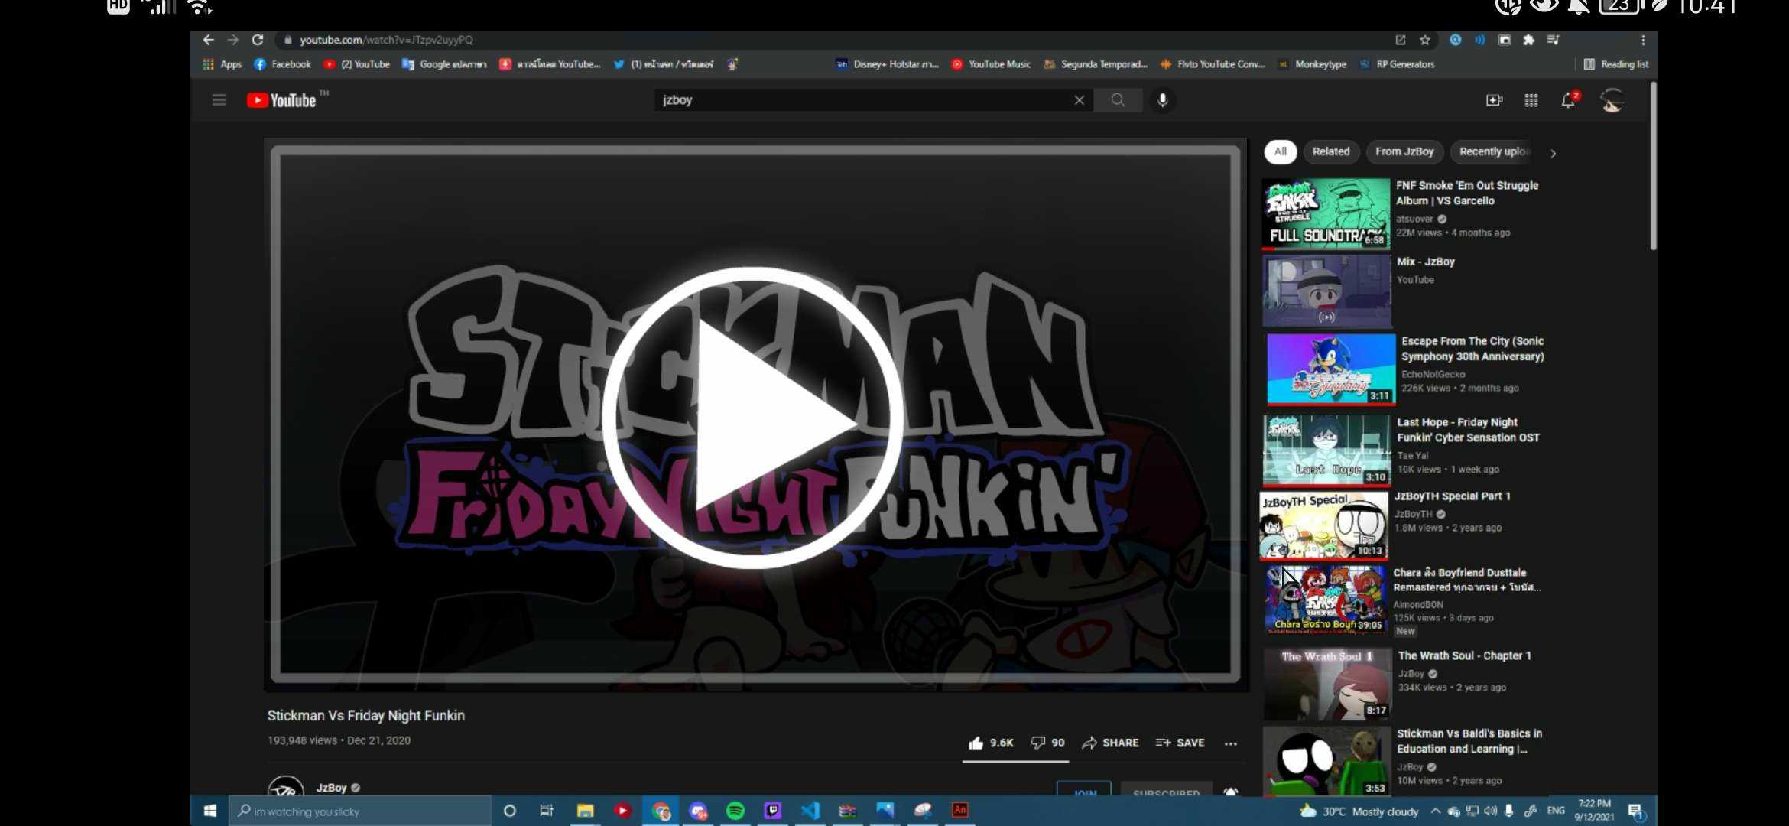Viewport: 1789px width, 826px height.
Task: Open File Explorer from the taskbar
Action: tap(585, 811)
